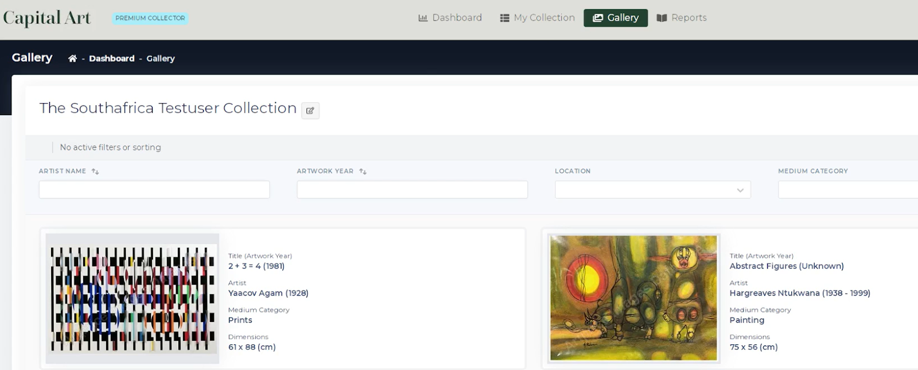Screen dimensions: 918x370
Task: Click the Gallery breadcrumb link
Action: point(161,58)
